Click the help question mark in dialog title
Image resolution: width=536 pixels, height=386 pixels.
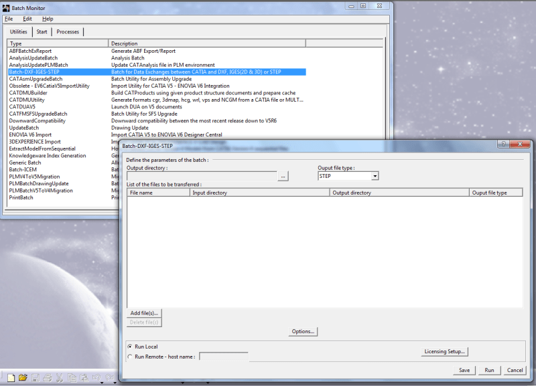coord(503,144)
